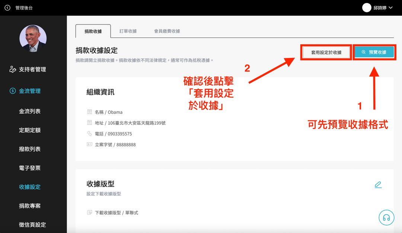Click the Obama profile photo in sidebar
Screen dimensions: 402x233
pyautogui.click(x=33, y=39)
